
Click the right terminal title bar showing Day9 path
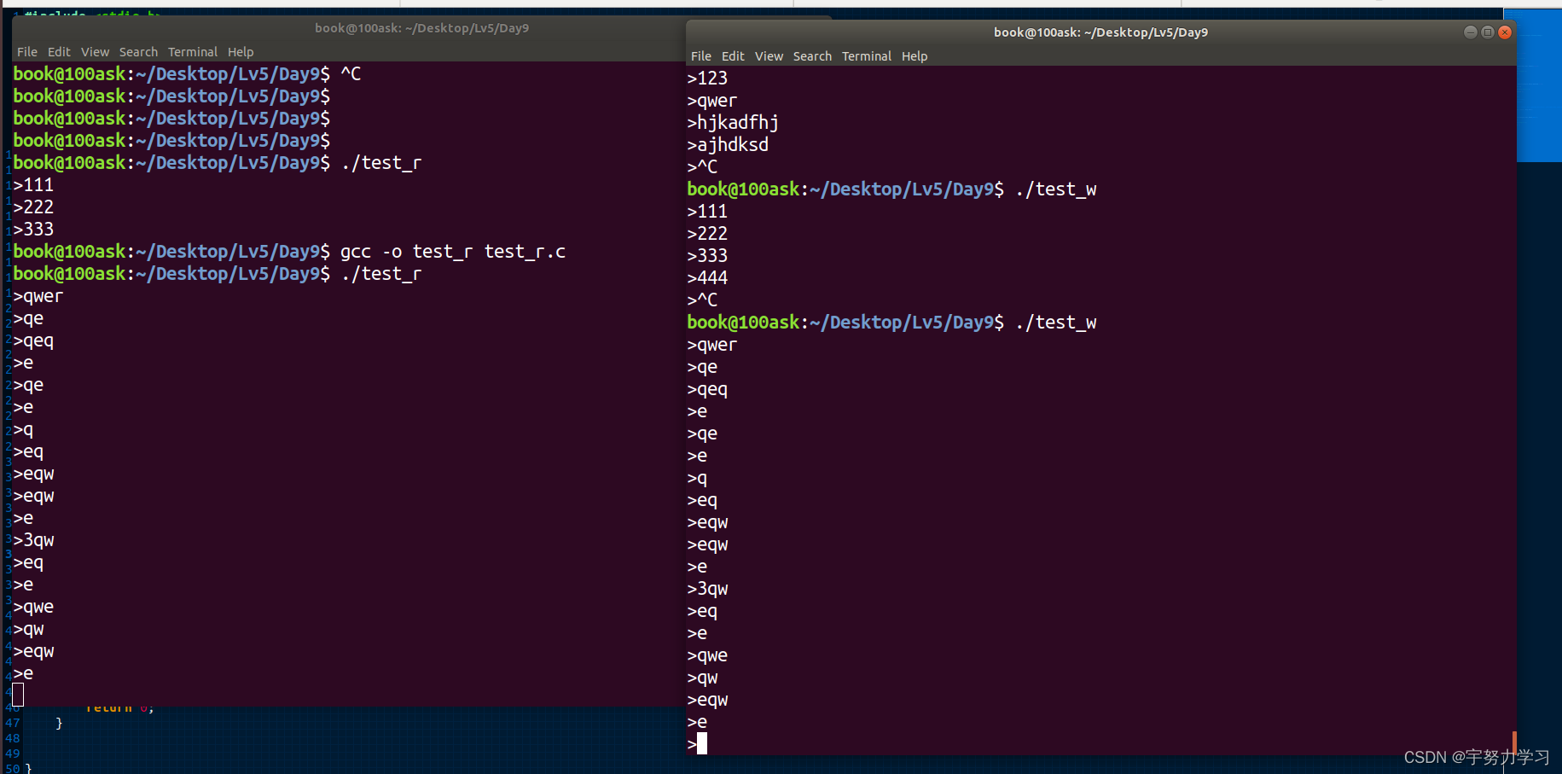coord(1100,32)
